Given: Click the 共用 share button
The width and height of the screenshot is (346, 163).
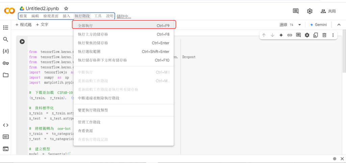Looking at the screenshot, I should pyautogui.click(x=328, y=11).
